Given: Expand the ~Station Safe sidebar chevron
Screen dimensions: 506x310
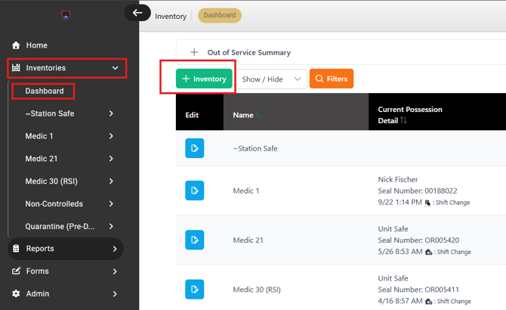Looking at the screenshot, I should (111, 113).
